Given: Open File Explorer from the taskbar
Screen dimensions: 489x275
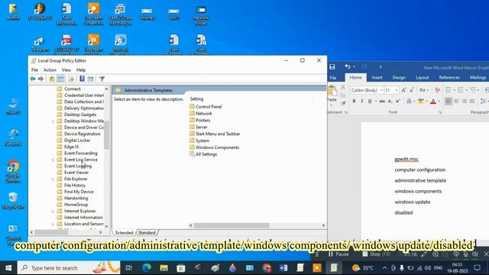Looking at the screenshot, I should pyautogui.click(x=164, y=268).
